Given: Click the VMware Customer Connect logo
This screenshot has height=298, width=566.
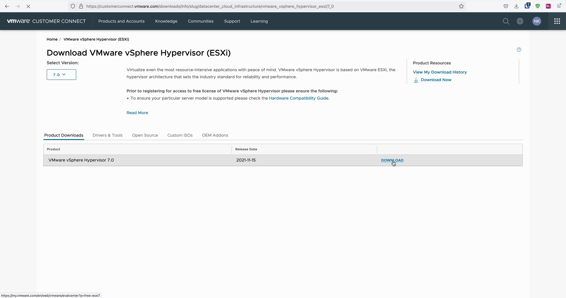Looking at the screenshot, I should pyautogui.click(x=46, y=21).
